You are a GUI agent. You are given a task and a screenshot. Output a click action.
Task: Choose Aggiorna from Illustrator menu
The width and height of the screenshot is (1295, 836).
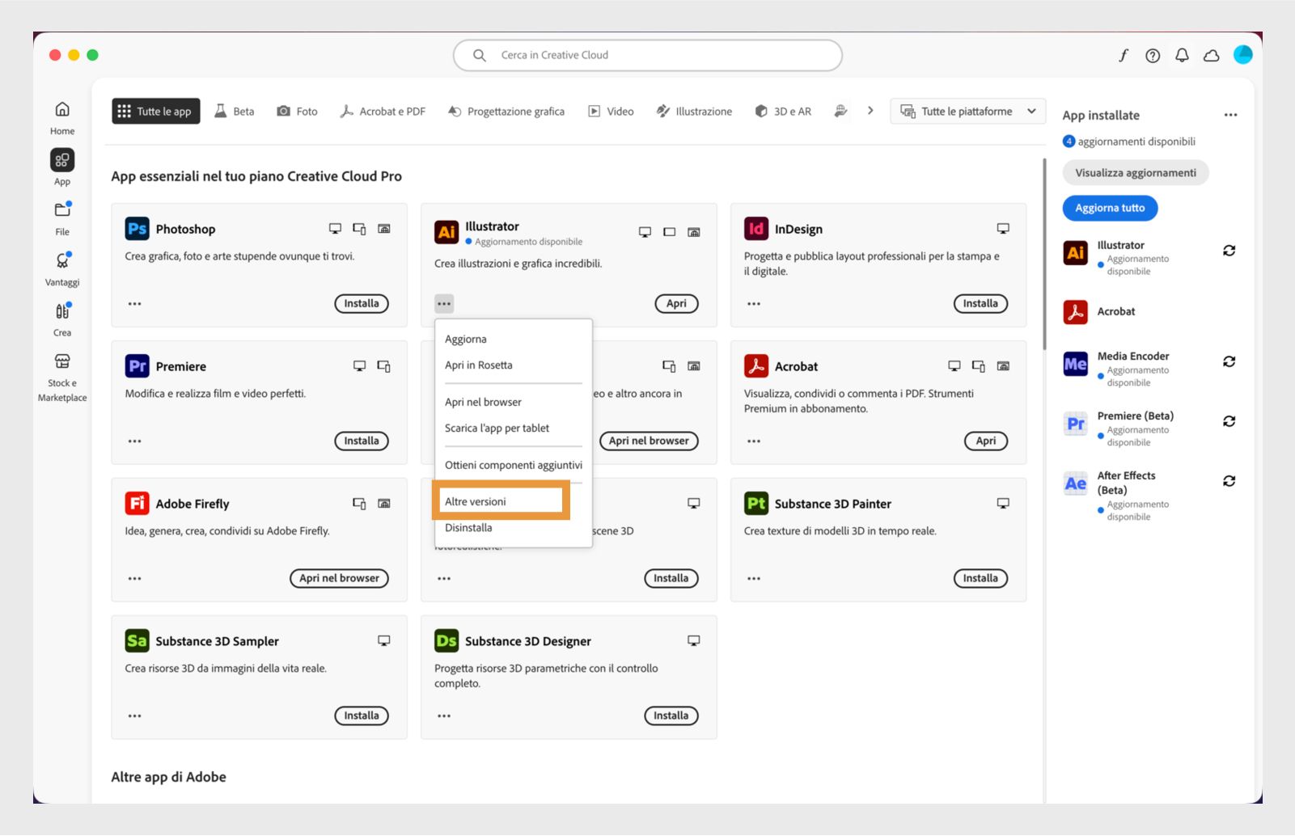point(514,339)
